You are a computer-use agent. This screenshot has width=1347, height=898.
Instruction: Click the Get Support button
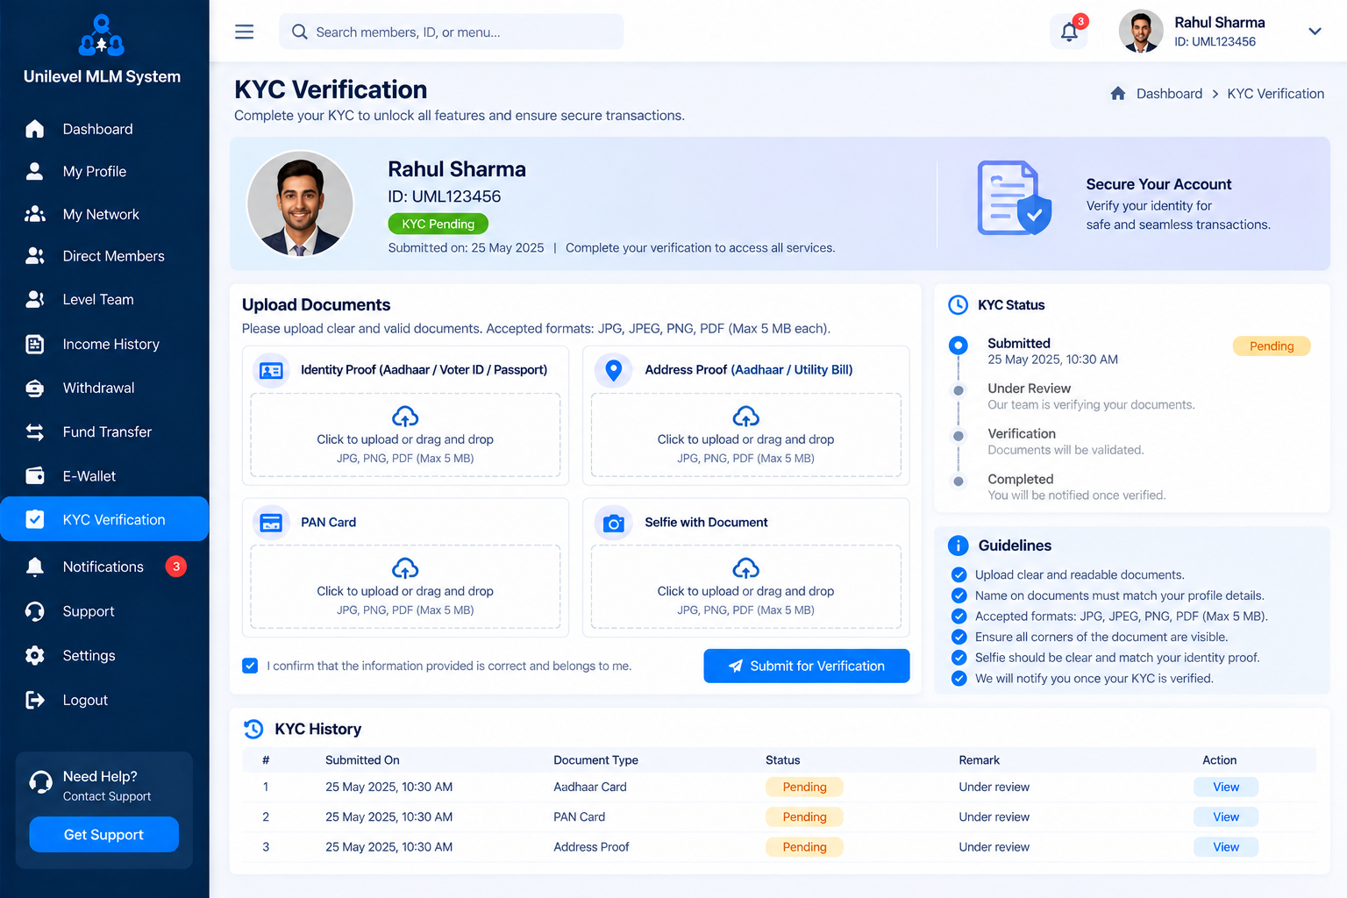103,835
